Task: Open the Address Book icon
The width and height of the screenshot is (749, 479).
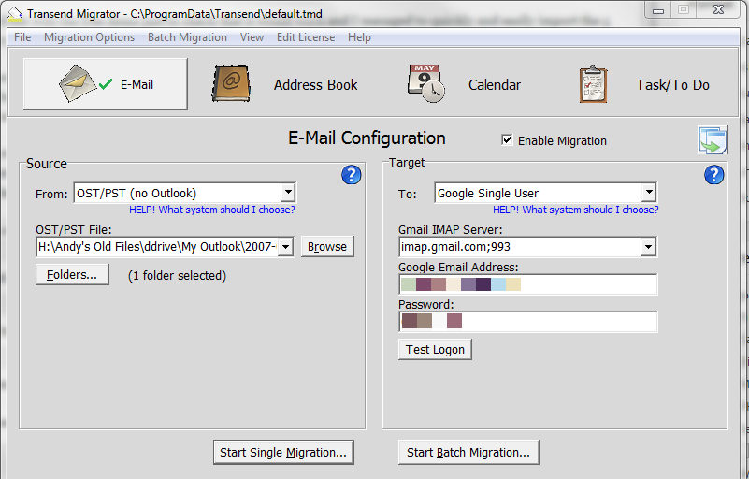Action: click(231, 84)
